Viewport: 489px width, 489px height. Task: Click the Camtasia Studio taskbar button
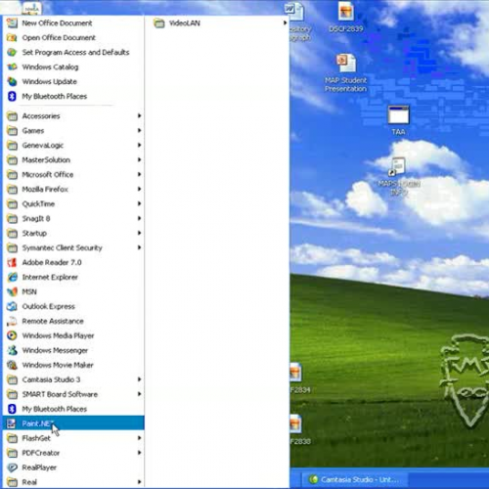354,479
